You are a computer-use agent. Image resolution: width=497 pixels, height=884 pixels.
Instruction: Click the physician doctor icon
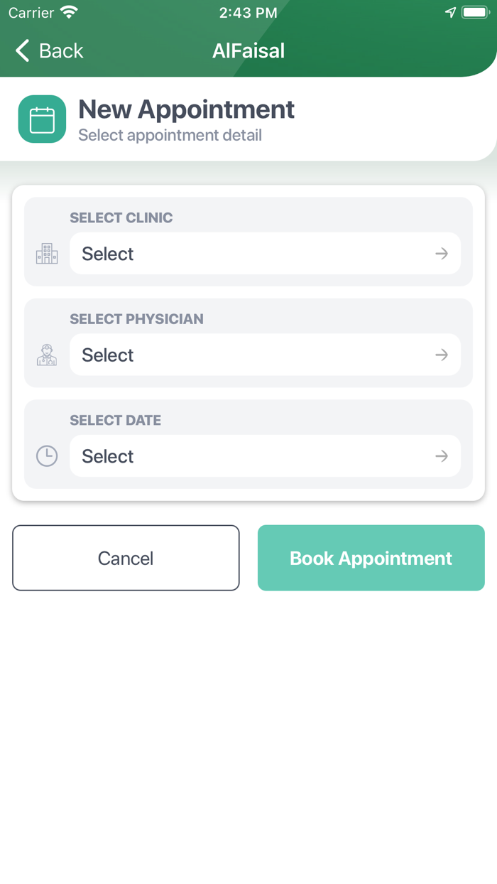coord(47,355)
